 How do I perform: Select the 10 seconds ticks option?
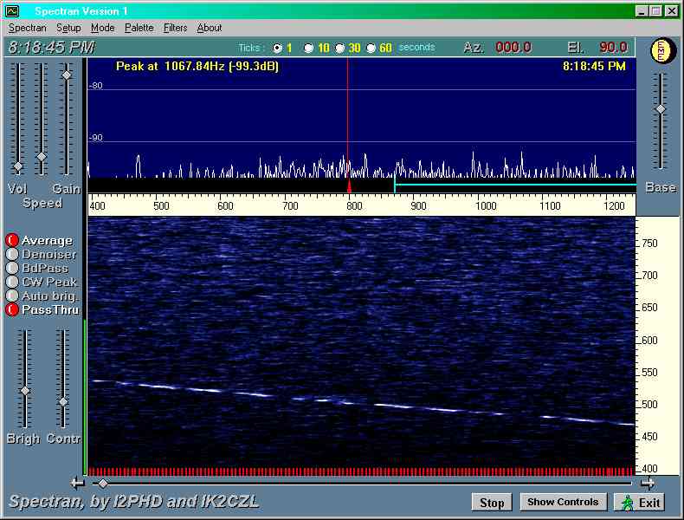308,48
